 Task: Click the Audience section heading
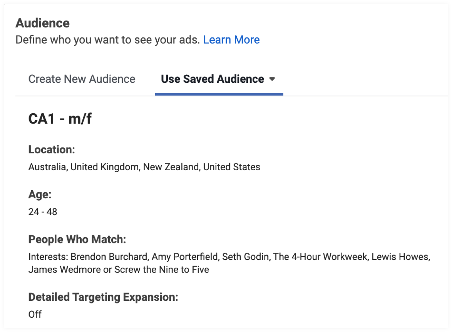tap(42, 23)
